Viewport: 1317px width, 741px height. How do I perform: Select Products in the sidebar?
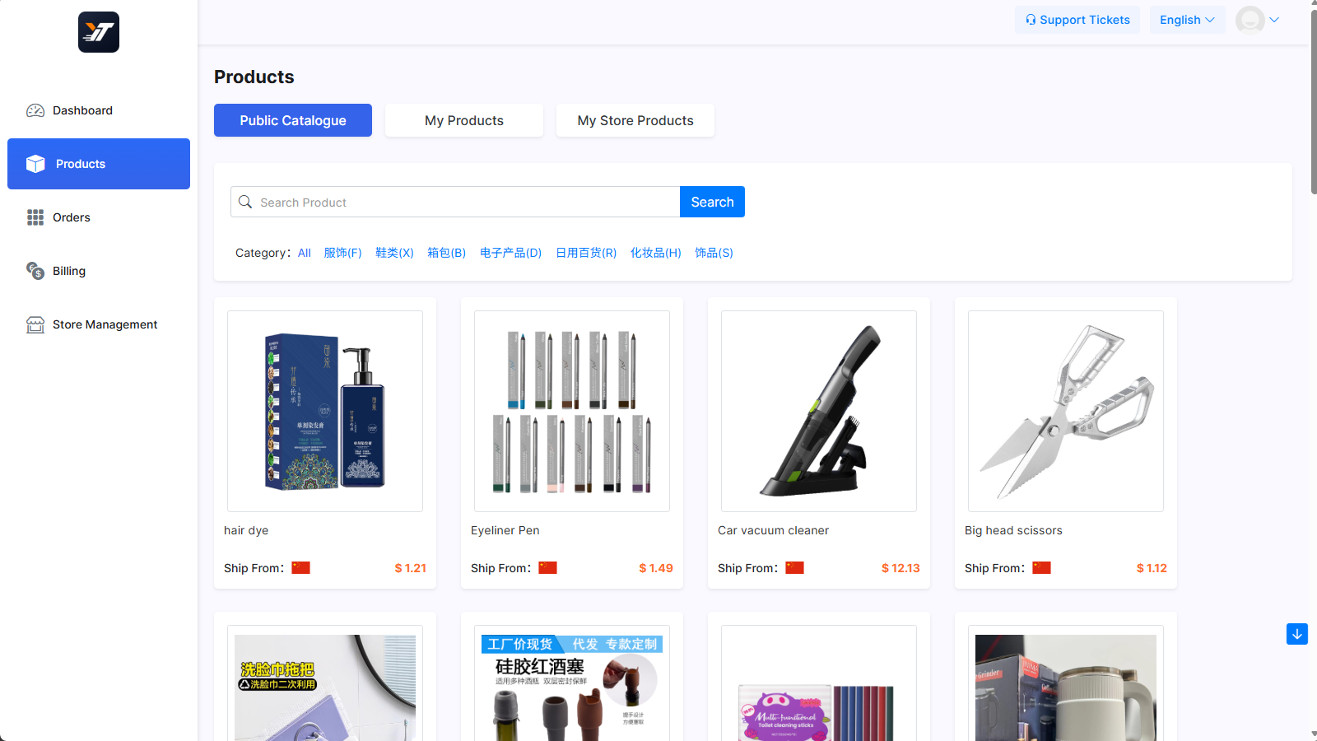click(x=99, y=164)
